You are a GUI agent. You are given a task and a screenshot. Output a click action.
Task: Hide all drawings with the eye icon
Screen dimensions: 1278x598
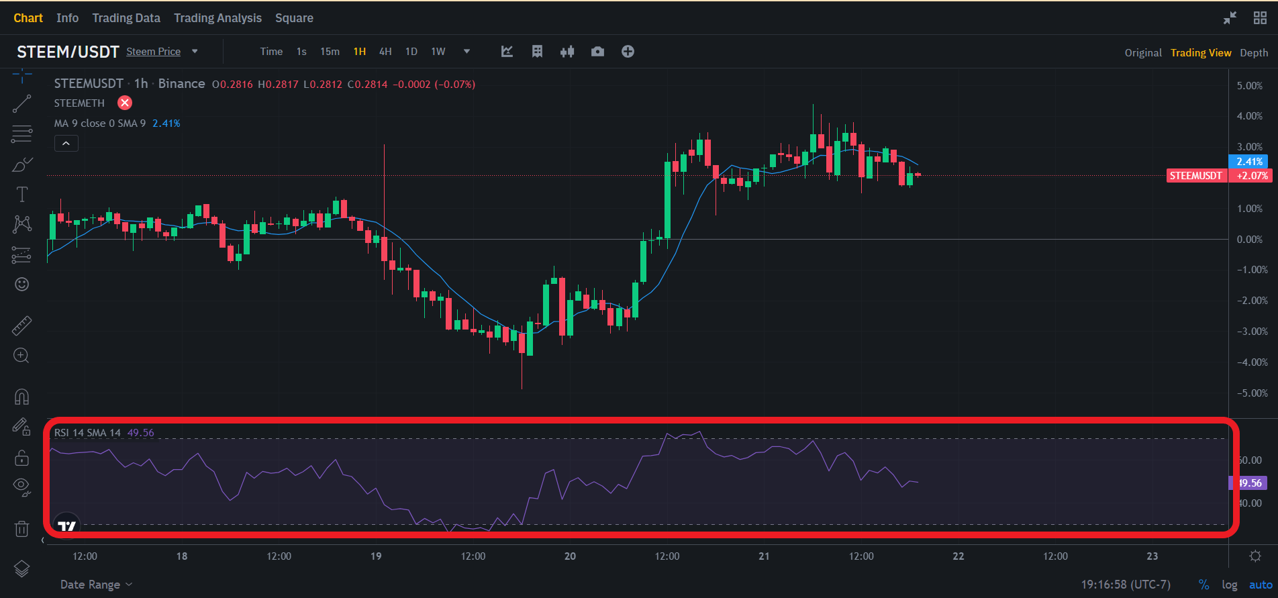coord(21,487)
